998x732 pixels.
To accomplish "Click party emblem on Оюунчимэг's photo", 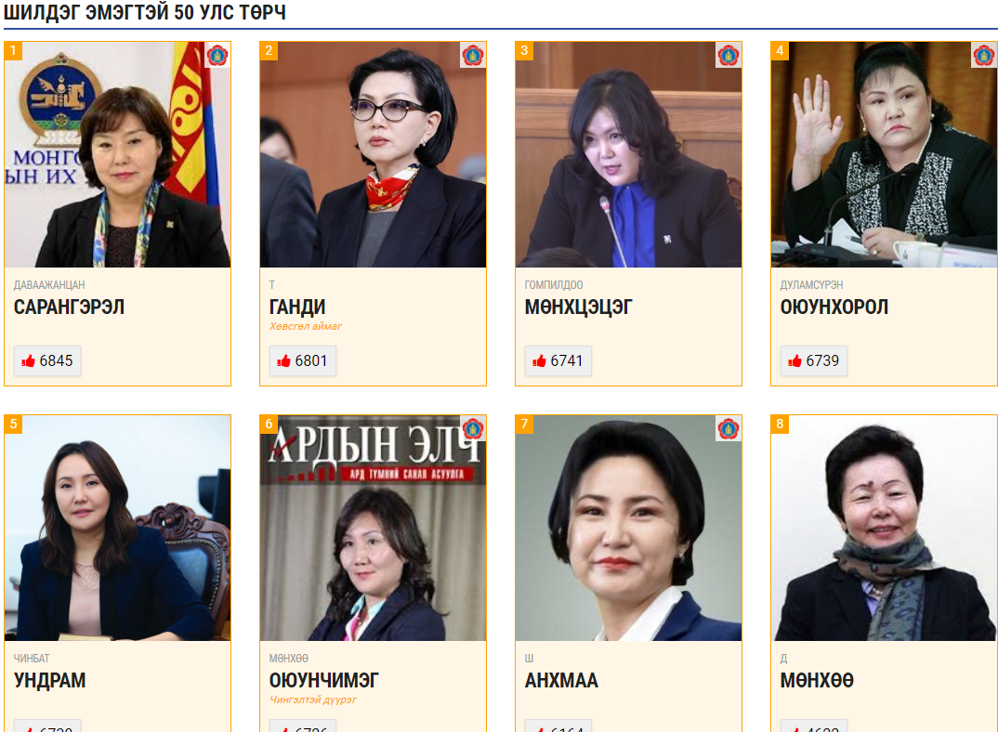I will click(473, 429).
